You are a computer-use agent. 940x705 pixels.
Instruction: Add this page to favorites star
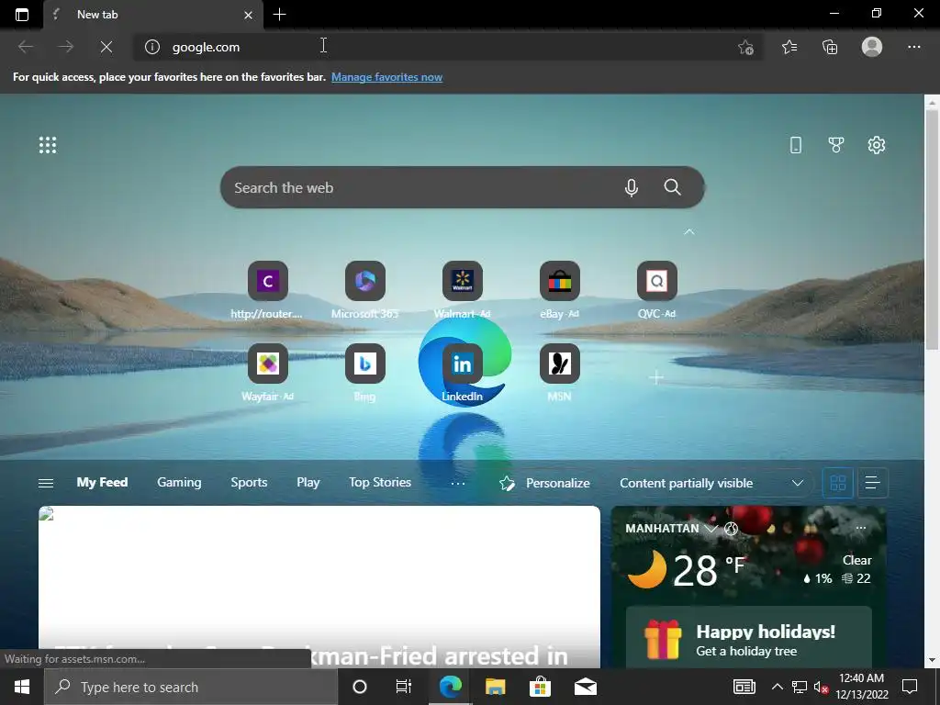click(745, 47)
